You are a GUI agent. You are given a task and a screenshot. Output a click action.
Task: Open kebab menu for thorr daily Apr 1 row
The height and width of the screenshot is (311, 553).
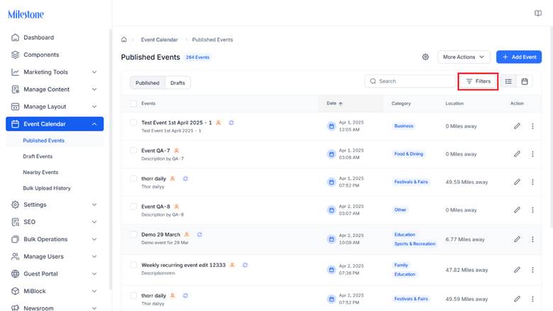pyautogui.click(x=532, y=182)
